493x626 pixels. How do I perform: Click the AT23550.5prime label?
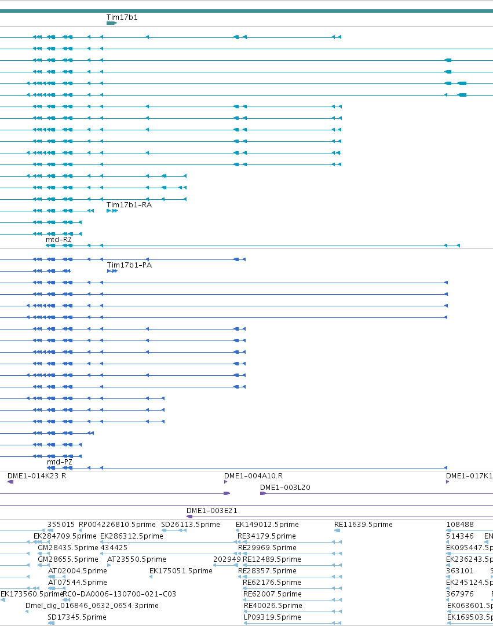137,559
